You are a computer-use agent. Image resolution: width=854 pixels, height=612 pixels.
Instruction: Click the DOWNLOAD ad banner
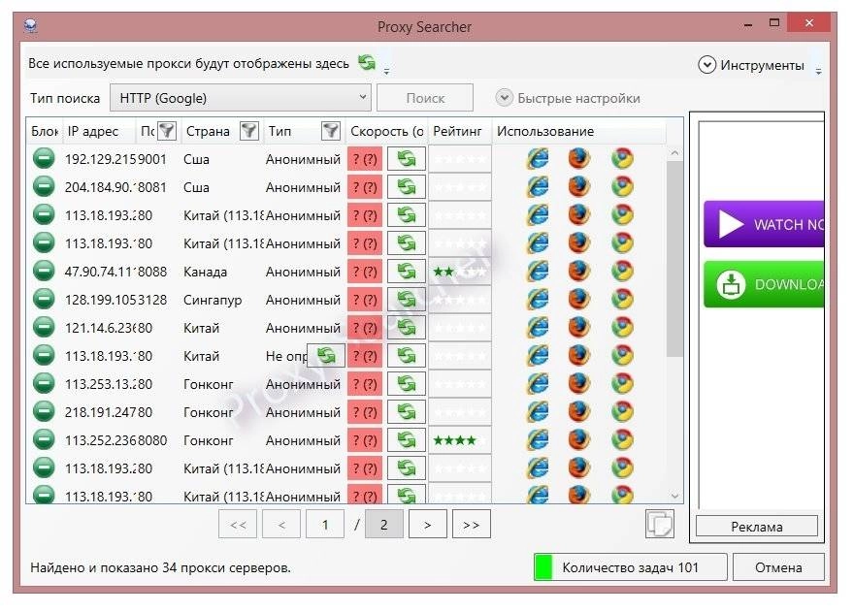pyautogui.click(x=764, y=284)
